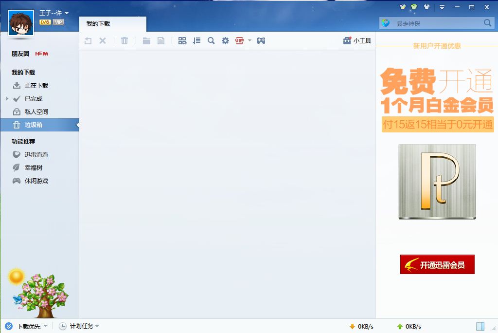Image resolution: width=498 pixels, height=333 pixels.
Task: Open the grid view layout icon
Action: (182, 41)
